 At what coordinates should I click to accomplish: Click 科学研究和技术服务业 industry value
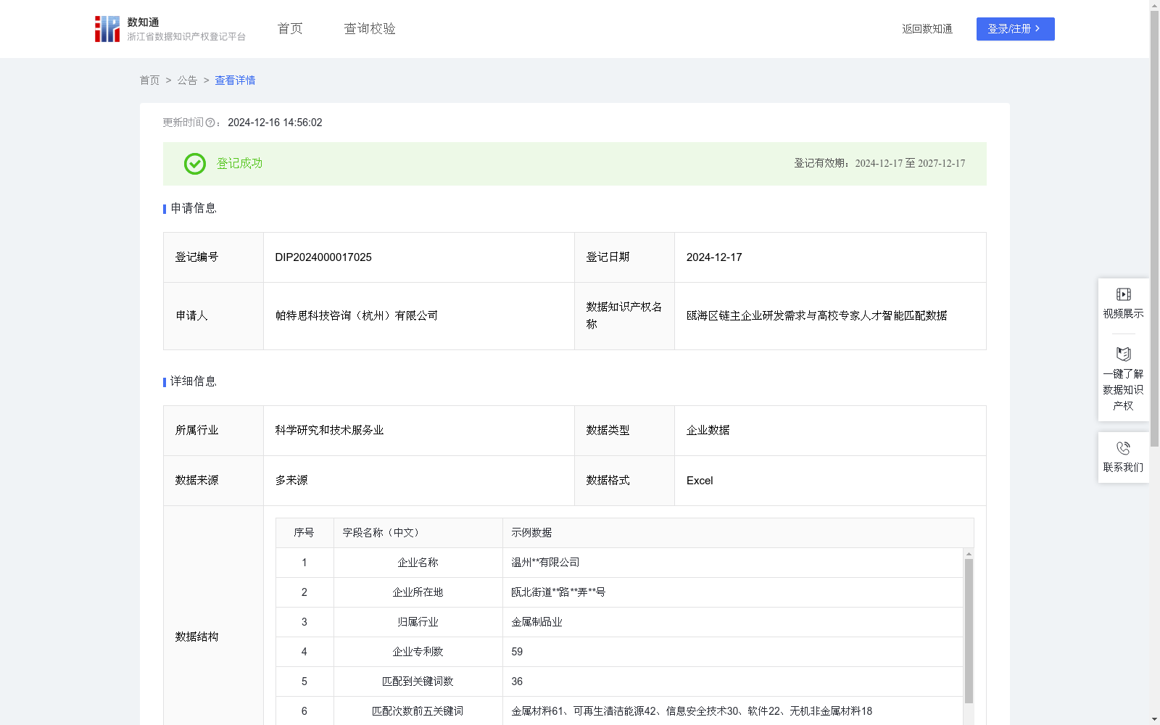[329, 431]
